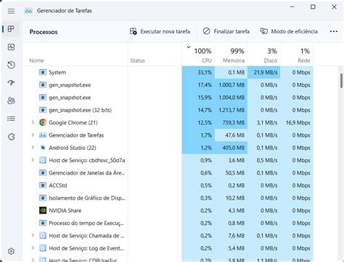
Task: Click the Processos page heading
Action: (44, 32)
